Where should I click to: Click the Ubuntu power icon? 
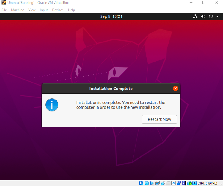pos(211,16)
